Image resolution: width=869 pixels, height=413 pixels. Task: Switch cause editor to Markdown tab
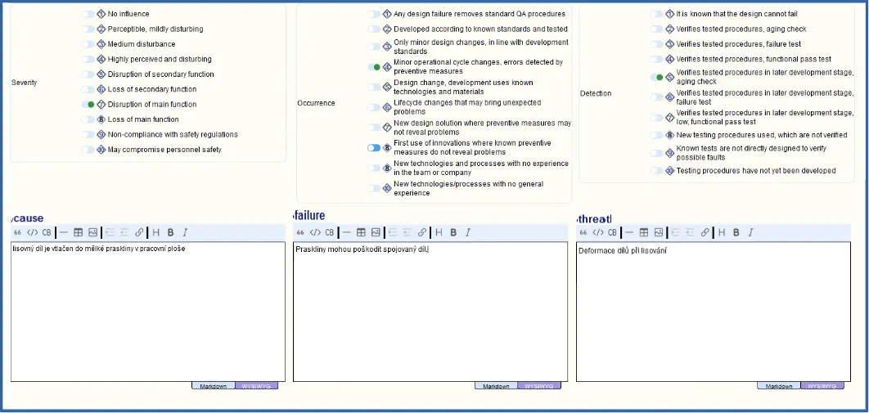[214, 386]
